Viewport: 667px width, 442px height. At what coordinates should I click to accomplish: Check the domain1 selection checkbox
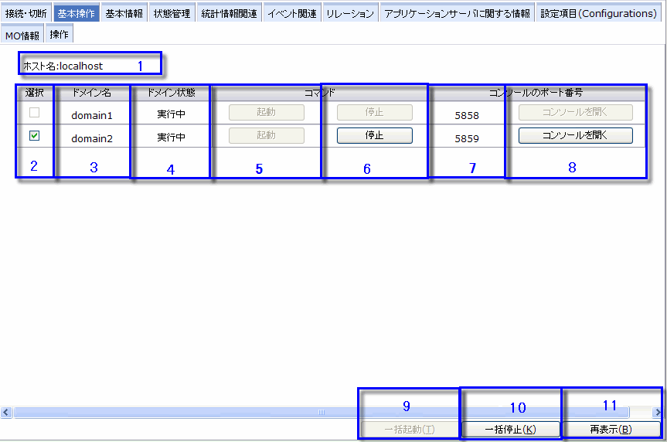35,114
